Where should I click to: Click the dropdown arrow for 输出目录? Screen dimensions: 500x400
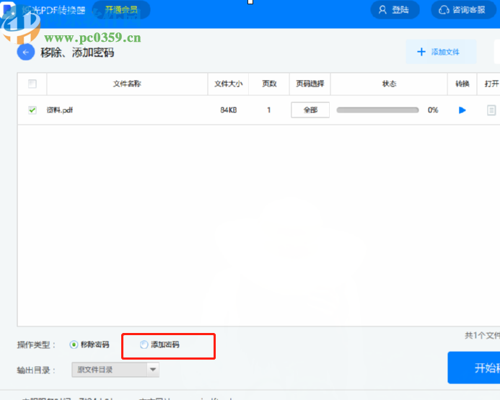pos(152,370)
